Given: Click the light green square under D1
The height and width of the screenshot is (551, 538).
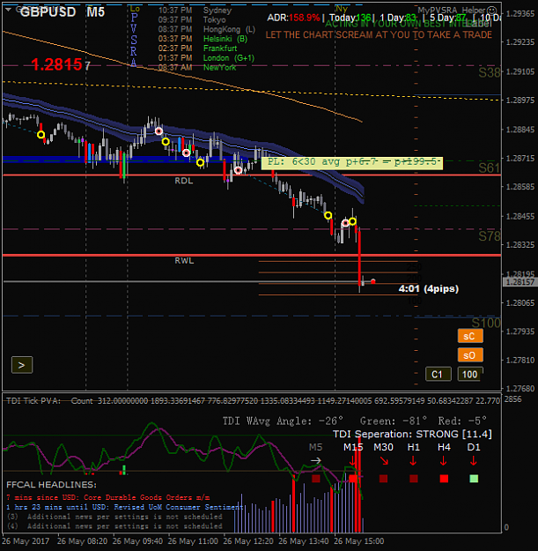Looking at the screenshot, I should tap(474, 478).
